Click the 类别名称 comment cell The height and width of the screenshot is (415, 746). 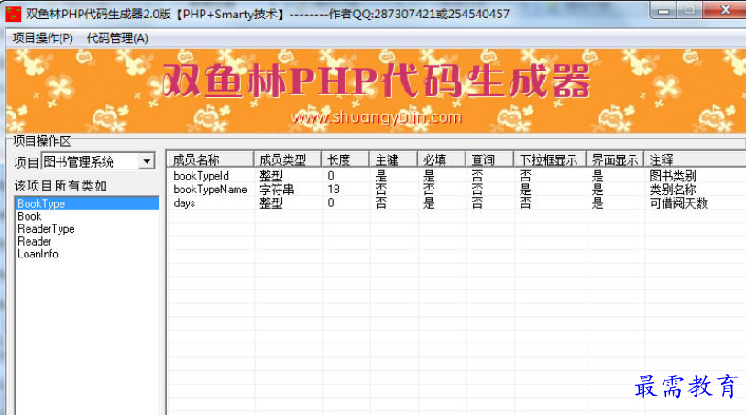(673, 190)
